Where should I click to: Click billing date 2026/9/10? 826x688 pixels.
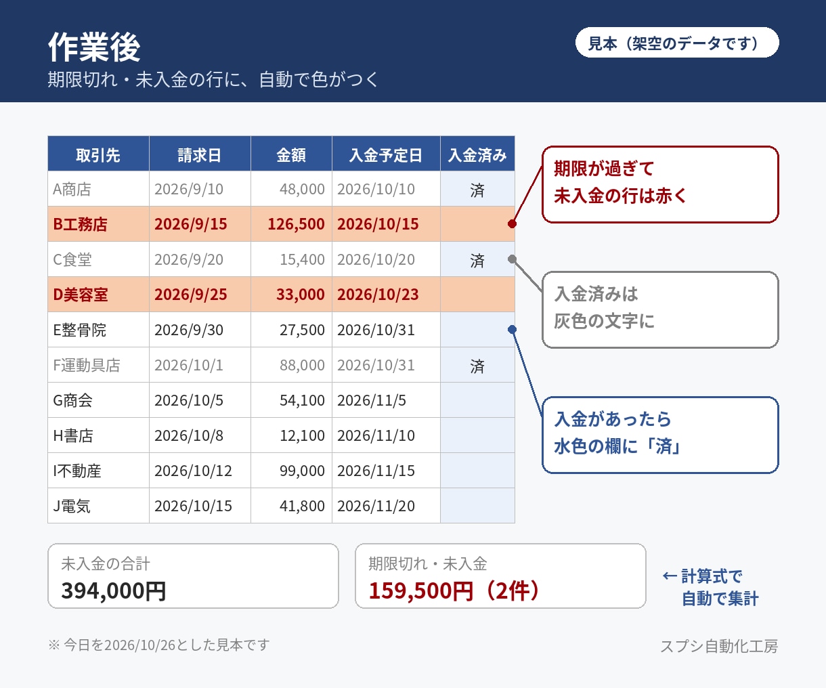(x=200, y=189)
